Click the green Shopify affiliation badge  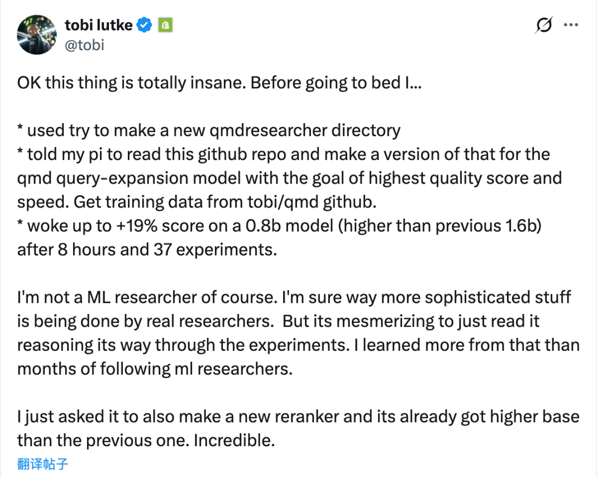click(x=165, y=25)
